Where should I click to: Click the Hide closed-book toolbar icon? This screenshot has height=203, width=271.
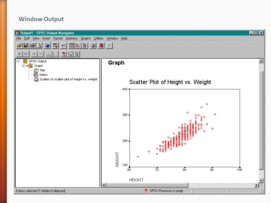tap(56, 54)
